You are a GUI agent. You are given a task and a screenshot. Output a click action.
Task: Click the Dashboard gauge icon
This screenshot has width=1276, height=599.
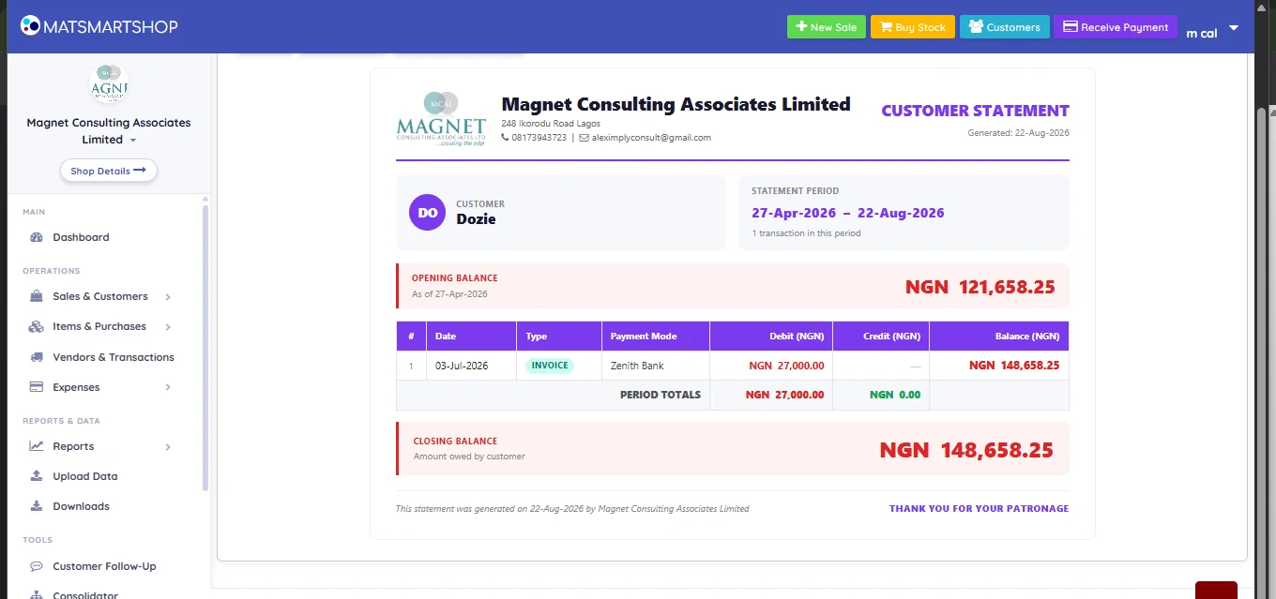[37, 237]
